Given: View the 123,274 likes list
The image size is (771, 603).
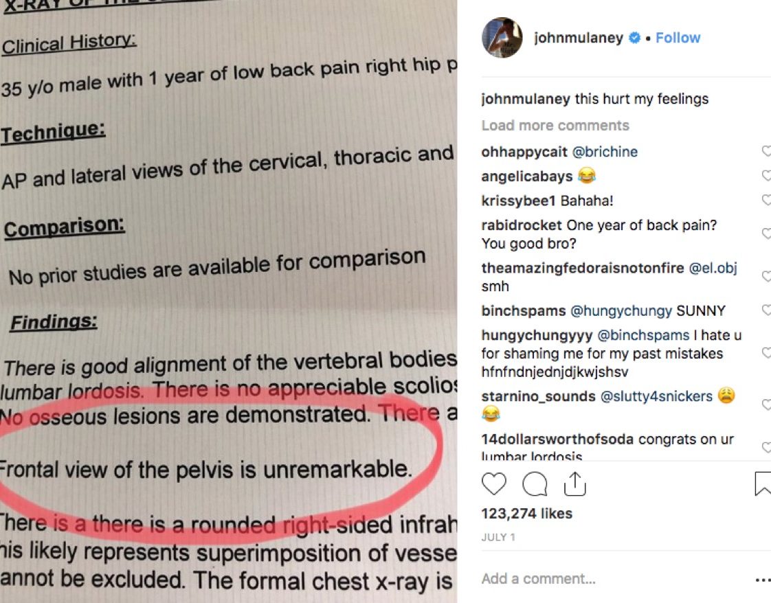Looking at the screenshot, I should (526, 514).
